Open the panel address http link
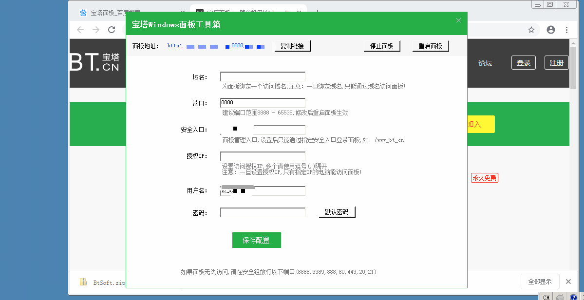 click(216, 46)
